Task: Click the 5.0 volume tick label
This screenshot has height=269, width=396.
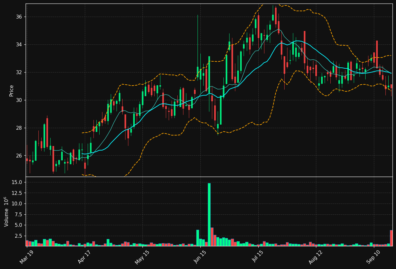Action: point(19,225)
